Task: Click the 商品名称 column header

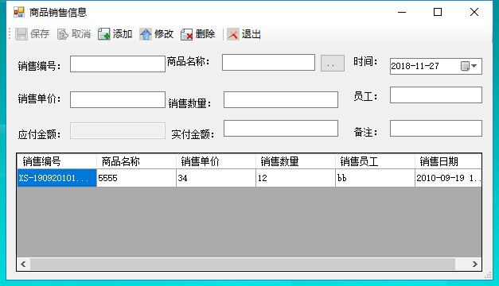Action: coord(137,161)
